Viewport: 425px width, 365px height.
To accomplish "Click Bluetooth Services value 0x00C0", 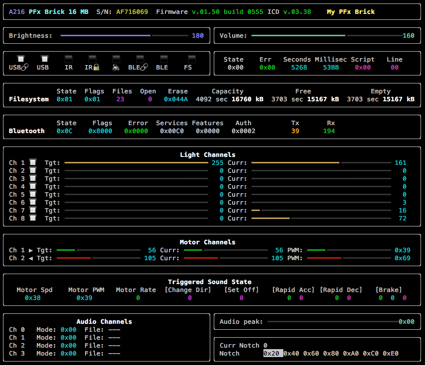I will pos(172,131).
